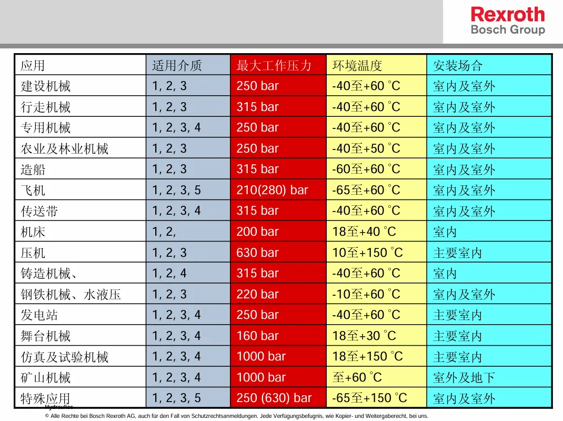
Task: Click 主要室内 in the 压机 row
Action: (x=457, y=253)
